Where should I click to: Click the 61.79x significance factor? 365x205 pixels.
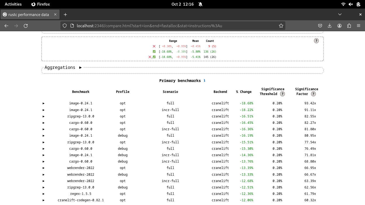[310, 194]
